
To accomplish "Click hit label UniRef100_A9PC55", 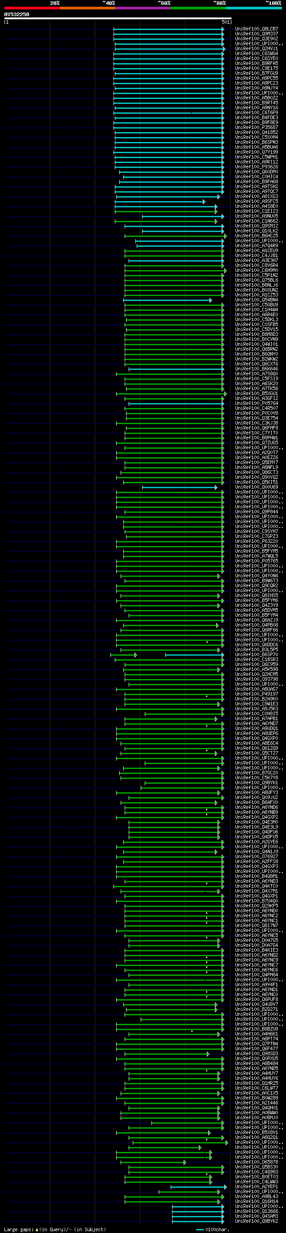I will point(257,78).
